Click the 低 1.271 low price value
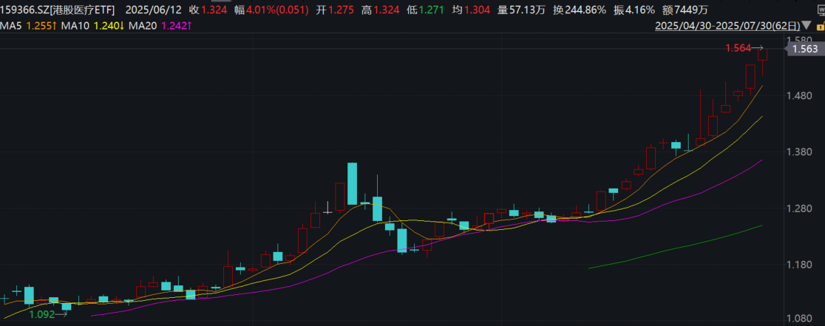 (425, 10)
